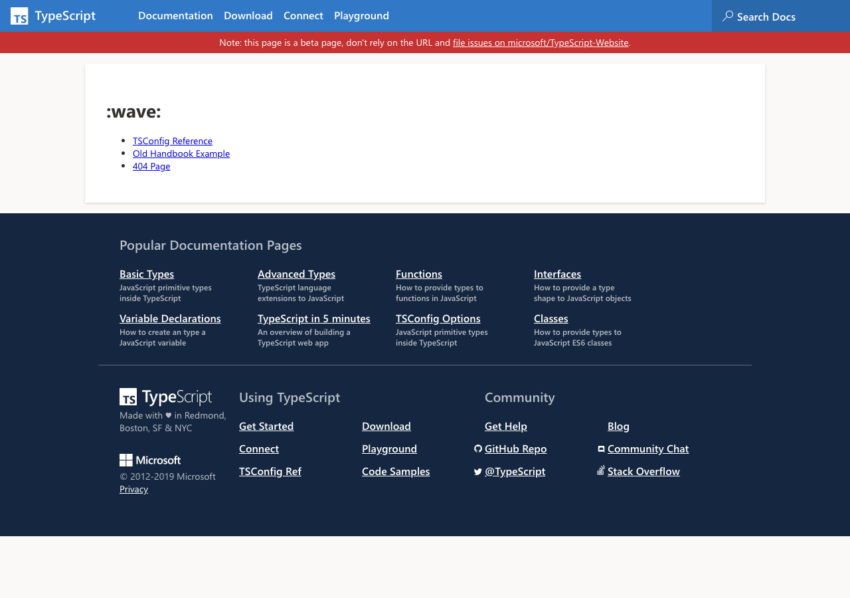Click the Using TypeScript heading
This screenshot has width=850, height=598.
point(290,397)
